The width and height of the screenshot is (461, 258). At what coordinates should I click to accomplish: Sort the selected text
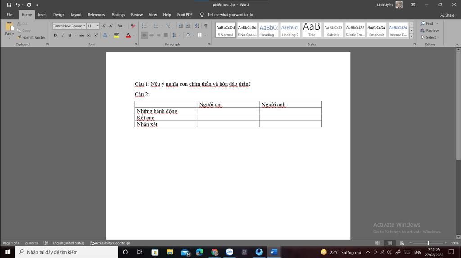click(197, 26)
